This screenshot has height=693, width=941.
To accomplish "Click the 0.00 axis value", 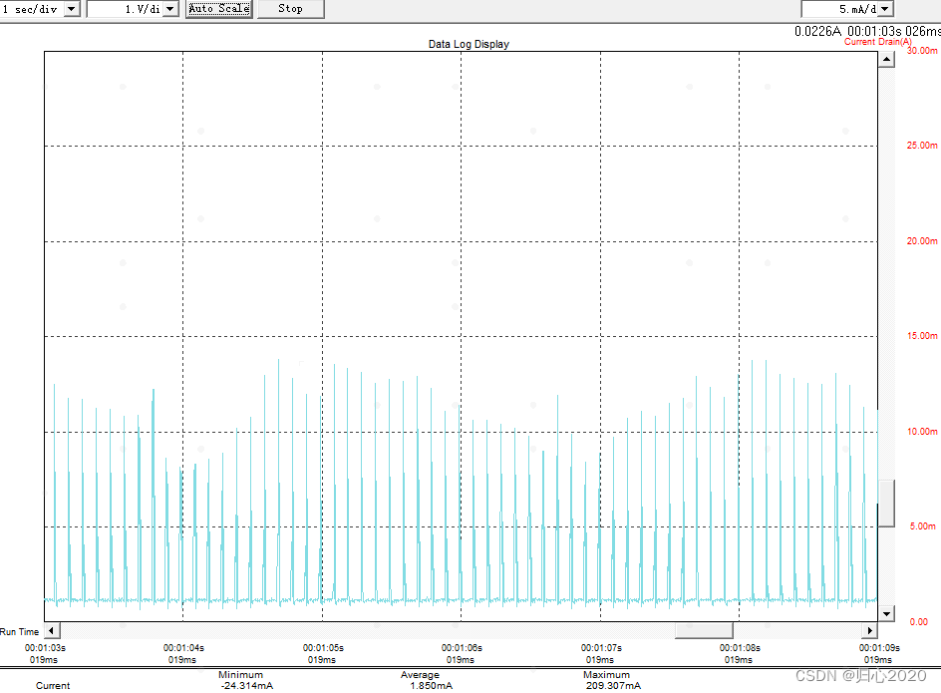I will tap(919, 621).
